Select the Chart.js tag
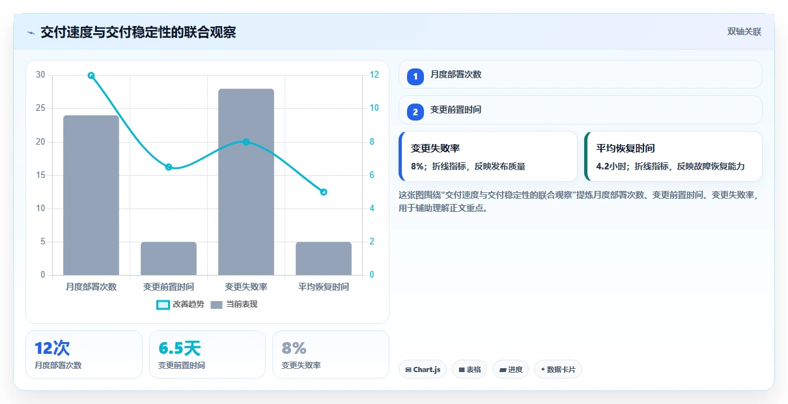Screen dimensions: 788x404 423,369
